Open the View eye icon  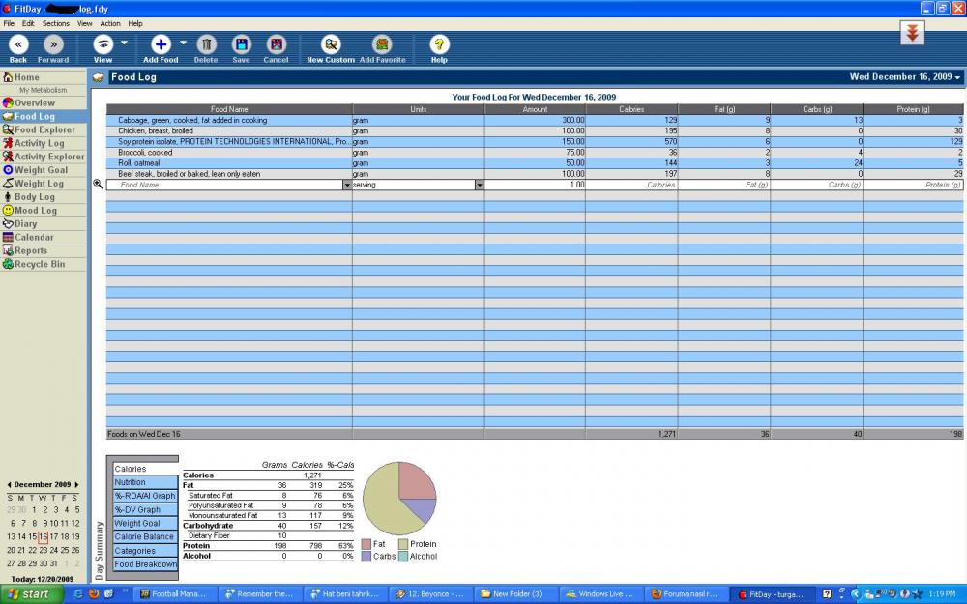(103, 44)
